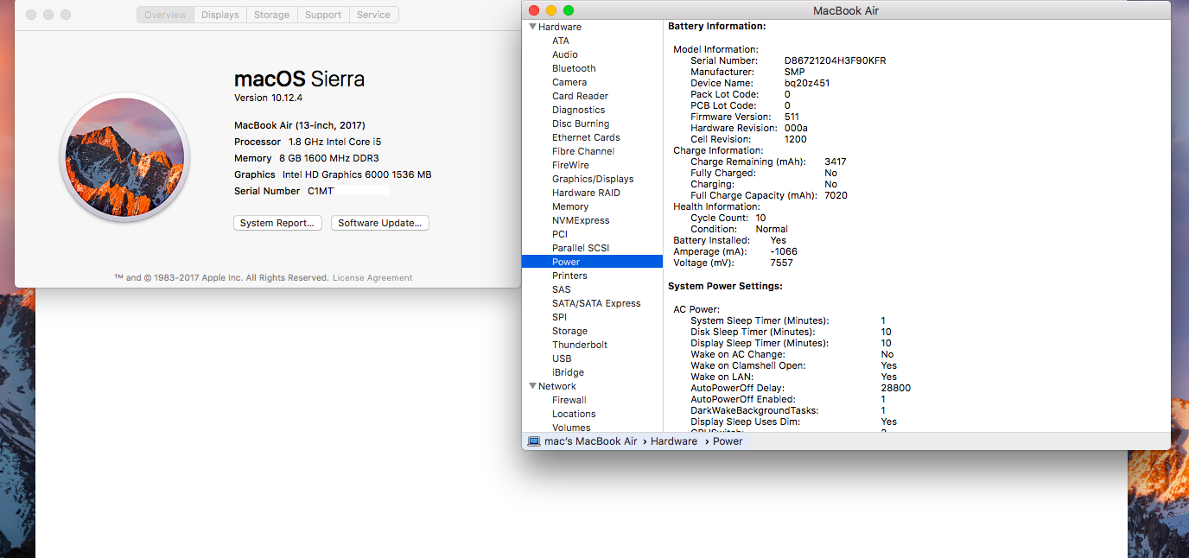Click the macOS Sierra mountain logo
This screenshot has height=558, width=1189.
(124, 157)
